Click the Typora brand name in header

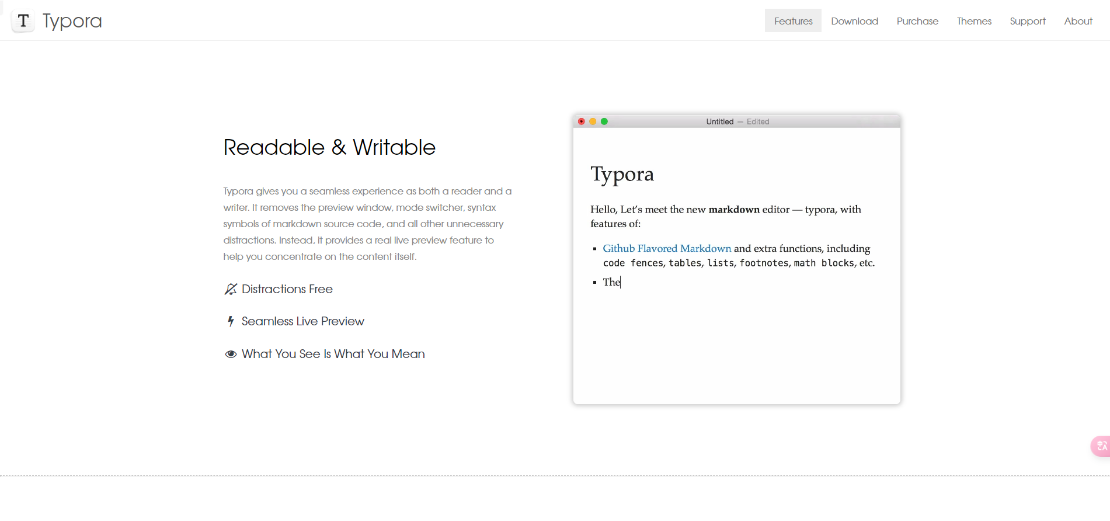[72, 21]
